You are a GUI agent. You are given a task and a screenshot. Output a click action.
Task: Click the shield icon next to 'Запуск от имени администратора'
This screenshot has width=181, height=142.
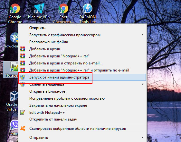pyautogui.click(x=23, y=77)
